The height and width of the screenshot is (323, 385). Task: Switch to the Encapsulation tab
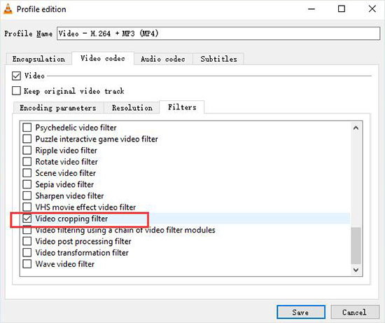pos(38,59)
